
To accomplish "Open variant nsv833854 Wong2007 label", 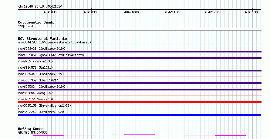I will [x=36, y=93].
